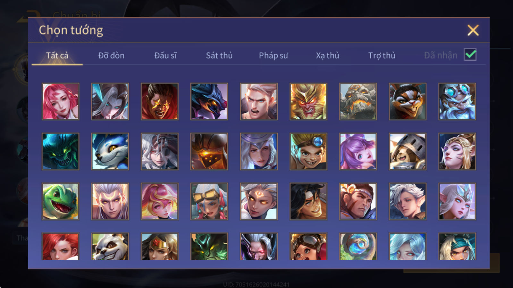Toggle the Đã nhận checkbox
The image size is (513, 288).
pyautogui.click(x=470, y=55)
